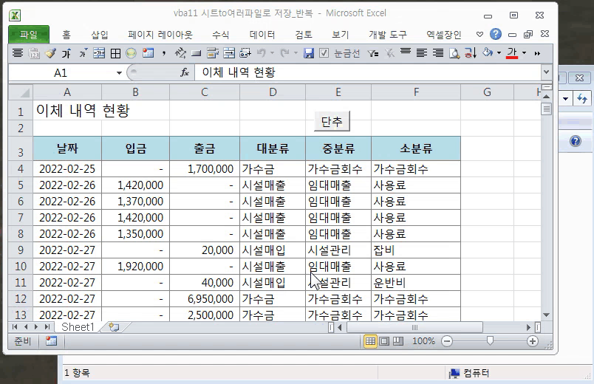Switch to Normal view
Image resolution: width=594 pixels, height=384 pixels.
(x=370, y=341)
